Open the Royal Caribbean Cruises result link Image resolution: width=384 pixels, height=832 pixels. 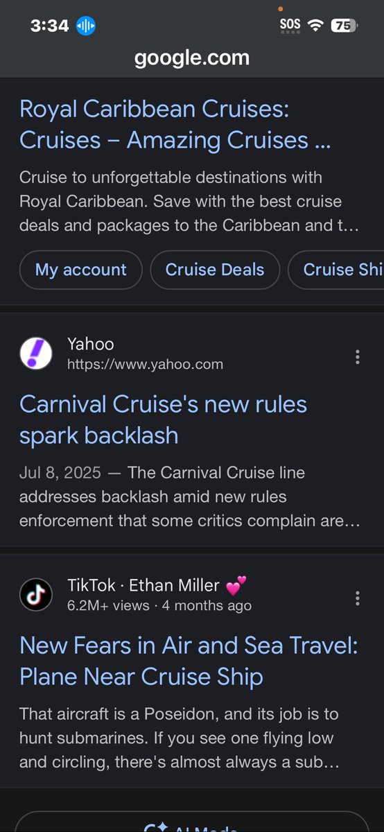tap(175, 125)
